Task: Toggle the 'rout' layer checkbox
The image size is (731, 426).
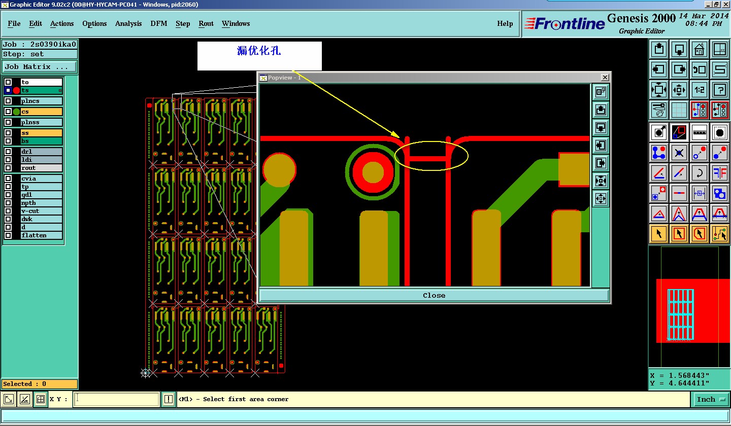Action: click(8, 168)
